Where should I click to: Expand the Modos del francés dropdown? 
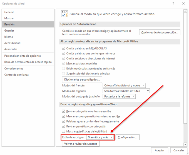click(x=124, y=86)
